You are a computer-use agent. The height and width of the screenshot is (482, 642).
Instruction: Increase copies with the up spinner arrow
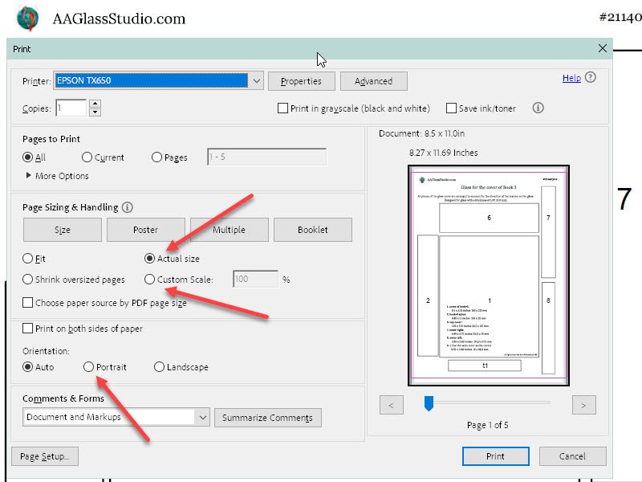tap(95, 104)
